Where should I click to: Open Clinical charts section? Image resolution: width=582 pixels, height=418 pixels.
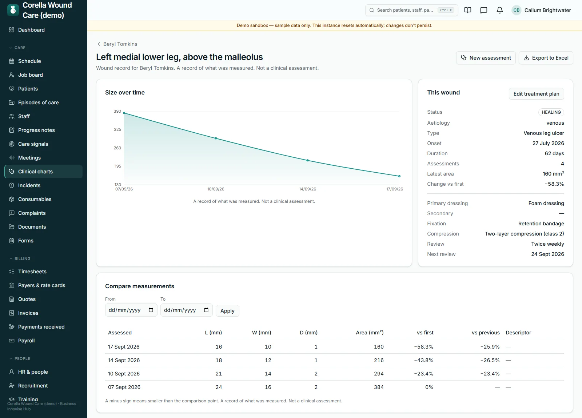point(44,172)
